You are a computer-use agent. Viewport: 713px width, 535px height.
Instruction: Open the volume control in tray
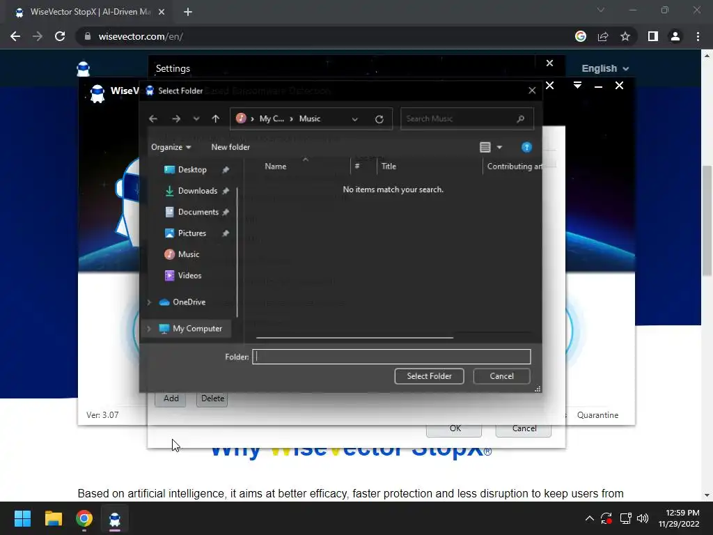tap(643, 518)
